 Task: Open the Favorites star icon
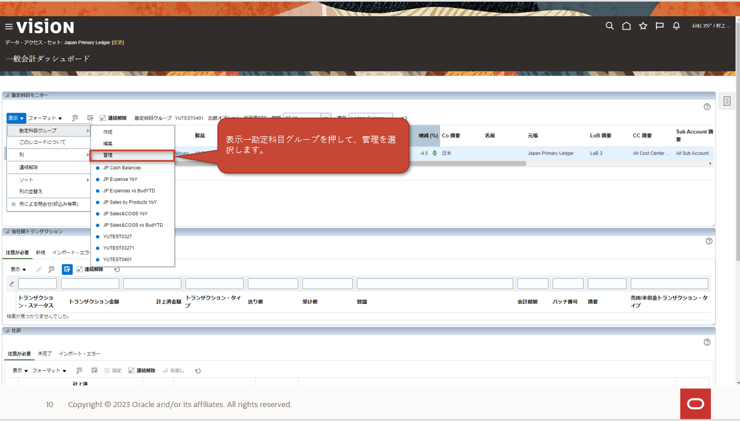pyautogui.click(x=643, y=26)
